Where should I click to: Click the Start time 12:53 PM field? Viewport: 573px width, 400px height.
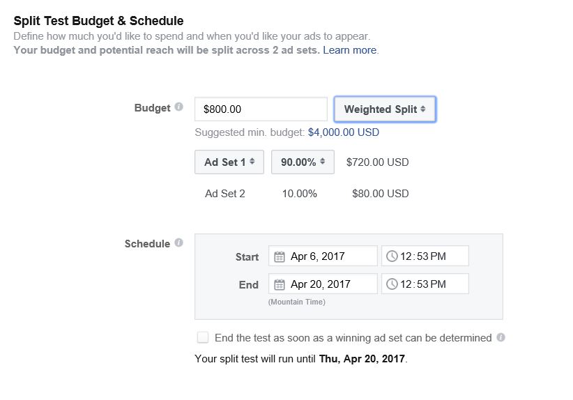pos(425,256)
